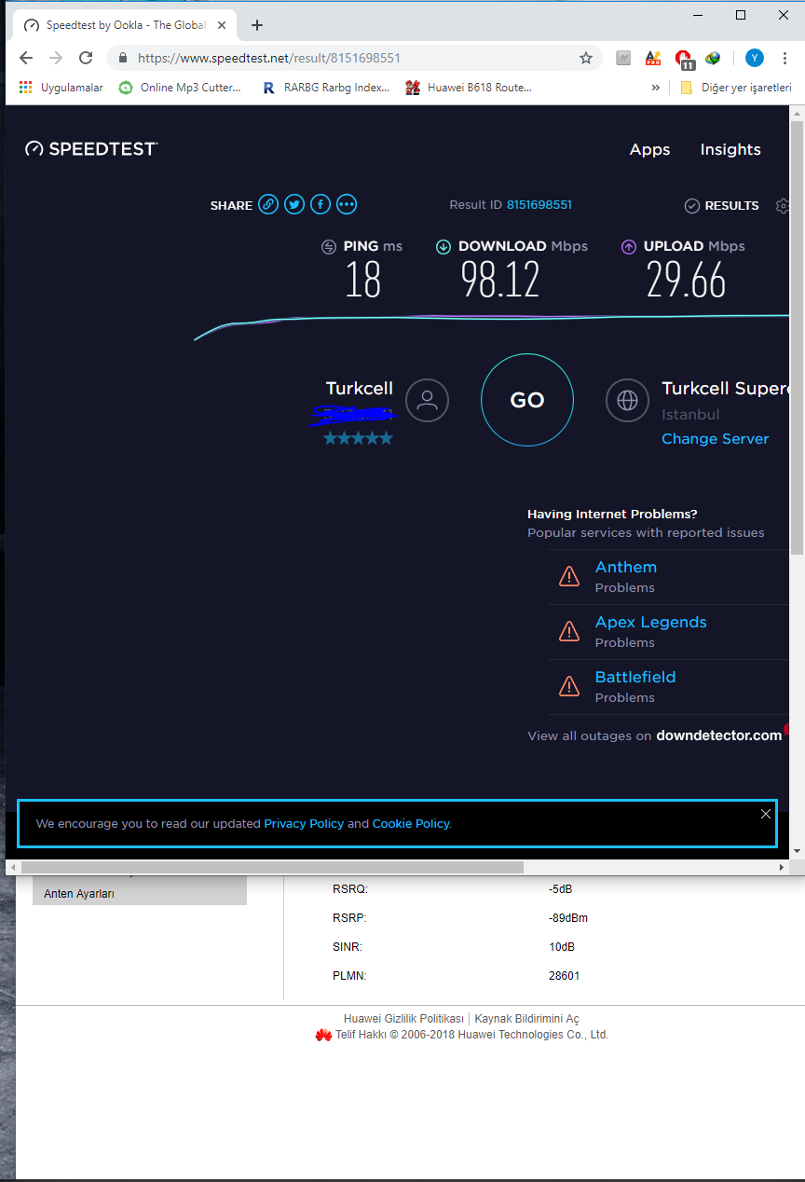Open the settings gear icon beside RESULTS
The height and width of the screenshot is (1182, 805).
(783, 205)
